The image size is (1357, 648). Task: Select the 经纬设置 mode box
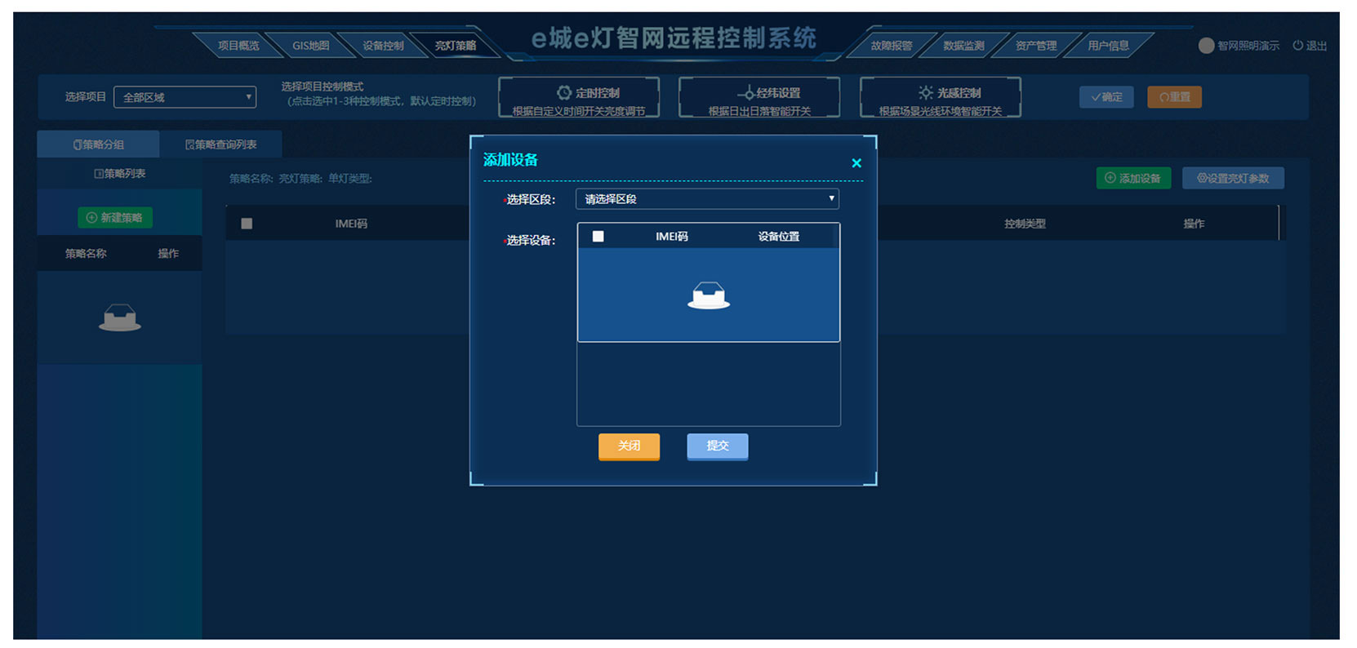(x=759, y=98)
